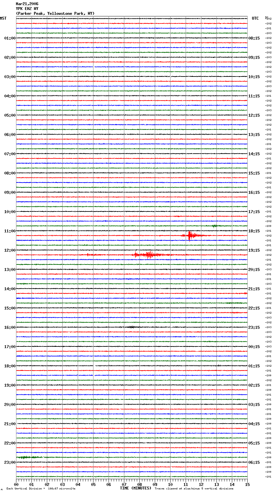Click the 12:15 UTC time label
Image resolution: width=273 pixels, height=493 pixels.
(254, 115)
